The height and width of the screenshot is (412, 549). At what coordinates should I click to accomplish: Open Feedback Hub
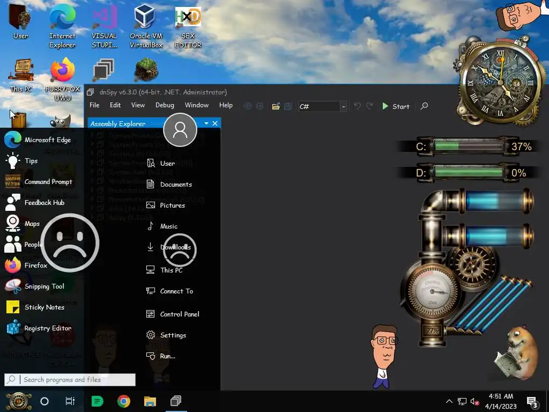click(x=35, y=202)
